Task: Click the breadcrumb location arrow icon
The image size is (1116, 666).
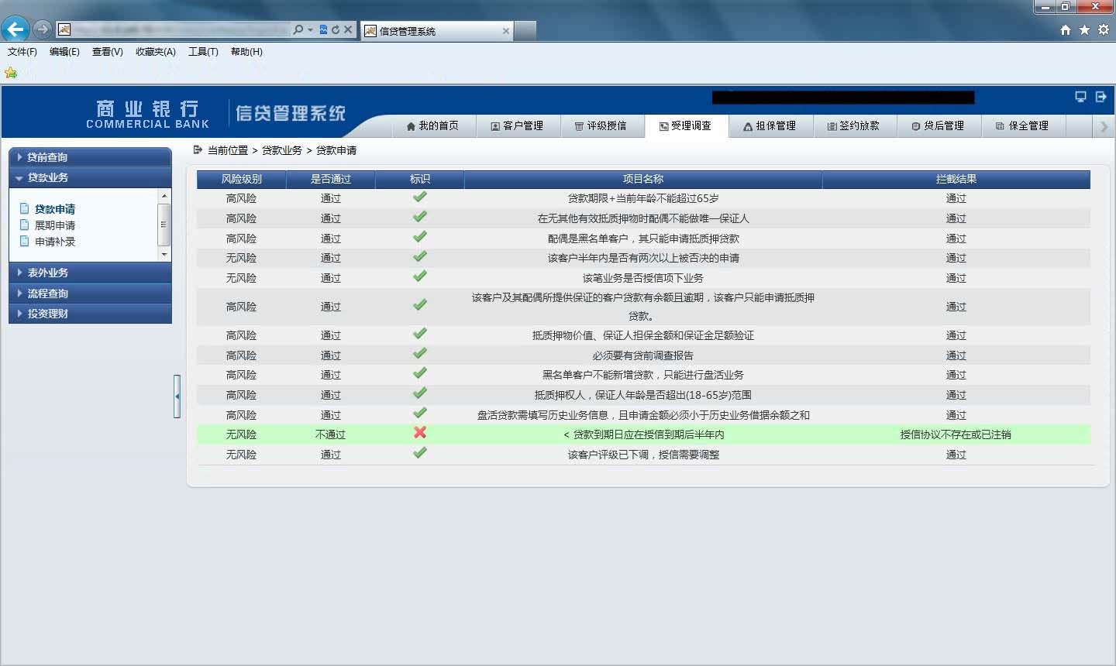Action: click(x=198, y=149)
